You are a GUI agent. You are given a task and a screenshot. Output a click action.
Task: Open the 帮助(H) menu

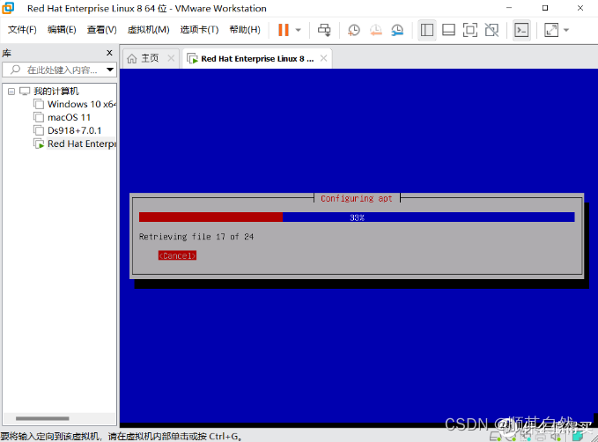(245, 29)
